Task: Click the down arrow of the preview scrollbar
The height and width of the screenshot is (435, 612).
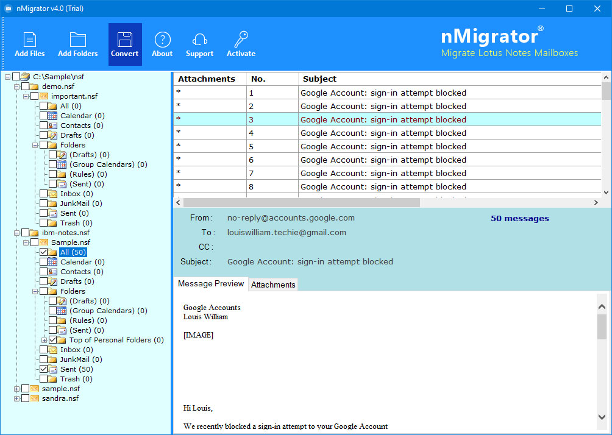Action: (x=602, y=417)
